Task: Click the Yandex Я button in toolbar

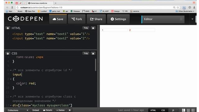Action: click(x=12, y=7)
